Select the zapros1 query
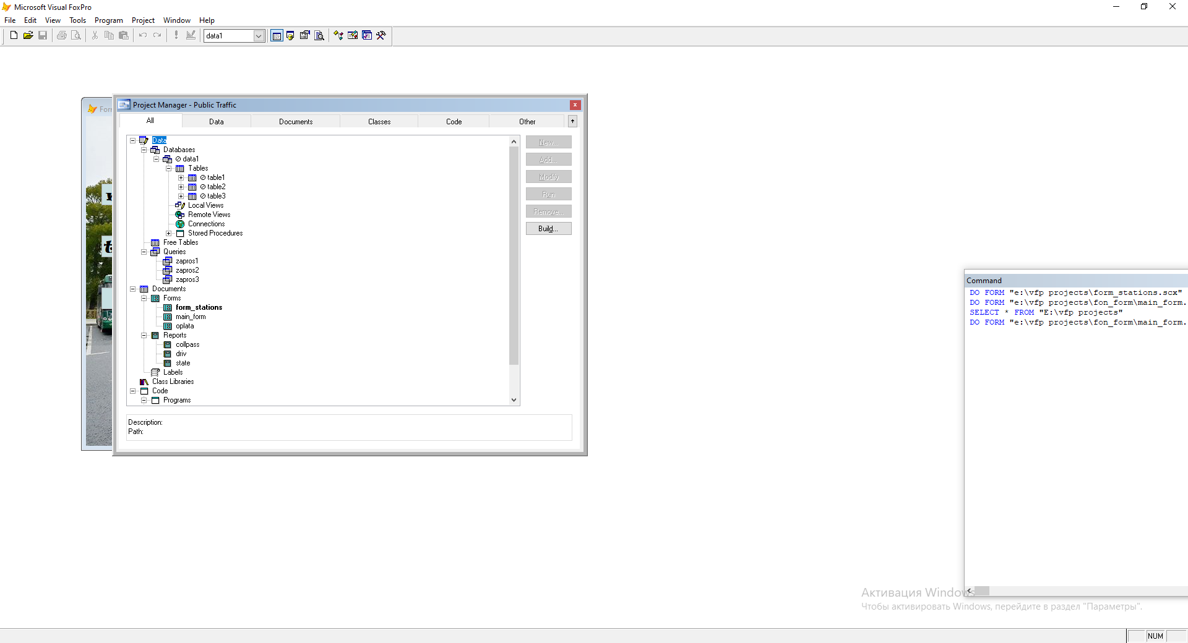The width and height of the screenshot is (1188, 643). [187, 261]
